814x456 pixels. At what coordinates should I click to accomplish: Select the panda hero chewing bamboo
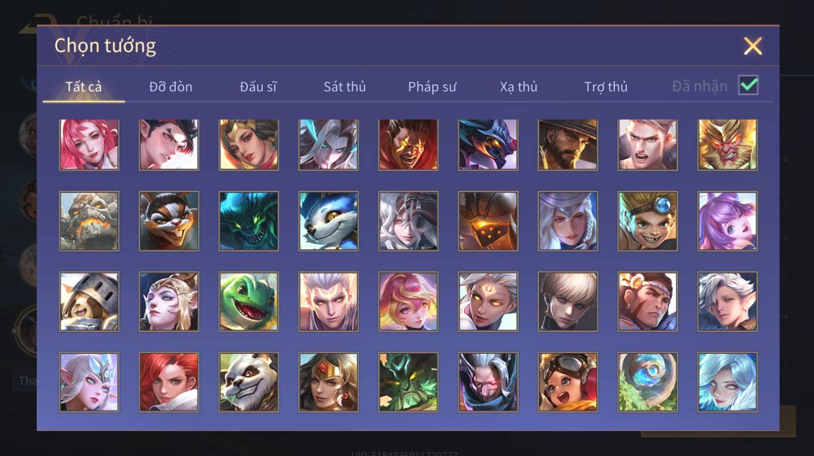(x=249, y=382)
